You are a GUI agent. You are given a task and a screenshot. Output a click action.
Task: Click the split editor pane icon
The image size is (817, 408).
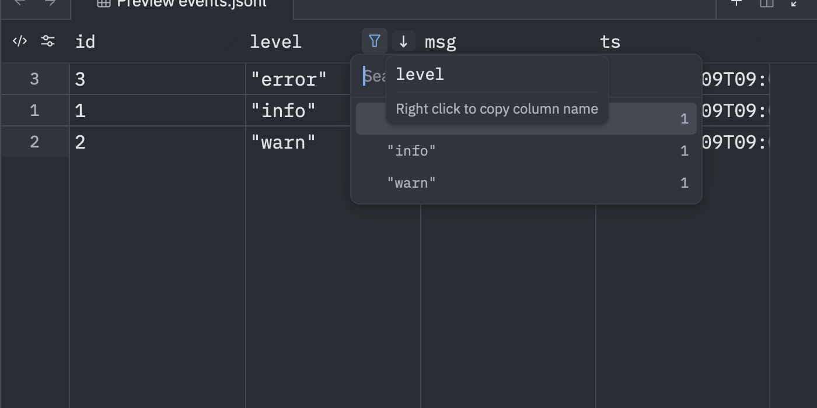click(x=766, y=3)
